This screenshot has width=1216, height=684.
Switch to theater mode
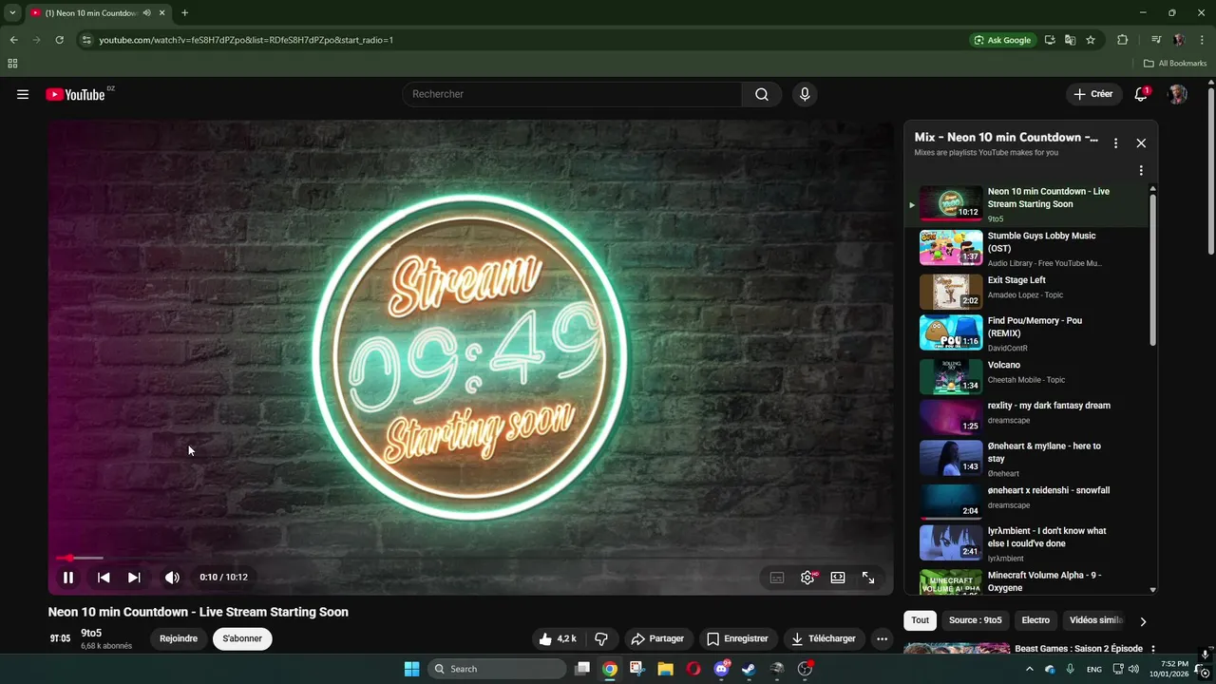coord(838,577)
